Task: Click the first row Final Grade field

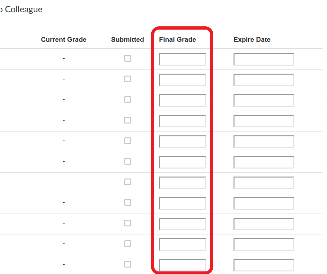Action: pos(182,59)
